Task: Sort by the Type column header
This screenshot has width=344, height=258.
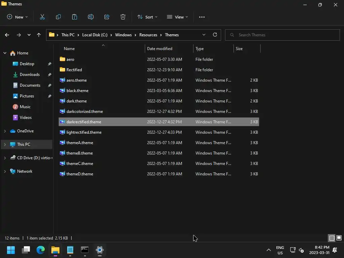Action: coord(213,48)
